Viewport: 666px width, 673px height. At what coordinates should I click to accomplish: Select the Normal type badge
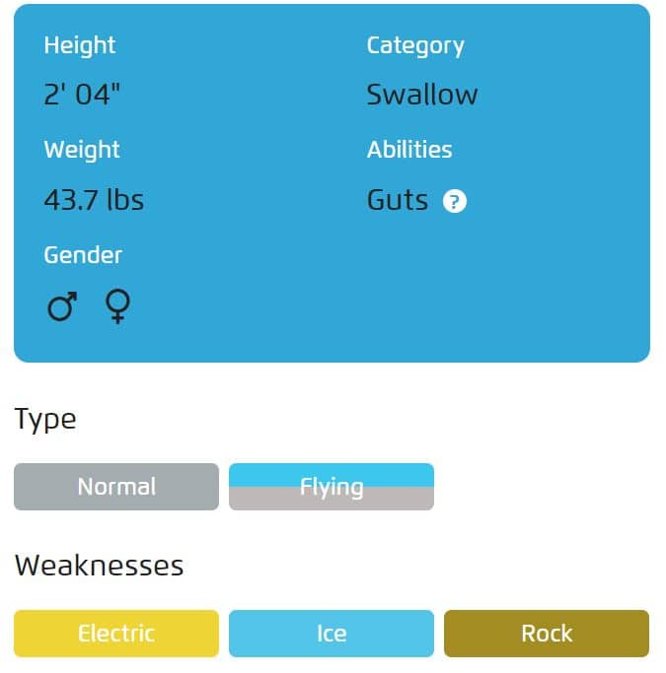coord(116,487)
